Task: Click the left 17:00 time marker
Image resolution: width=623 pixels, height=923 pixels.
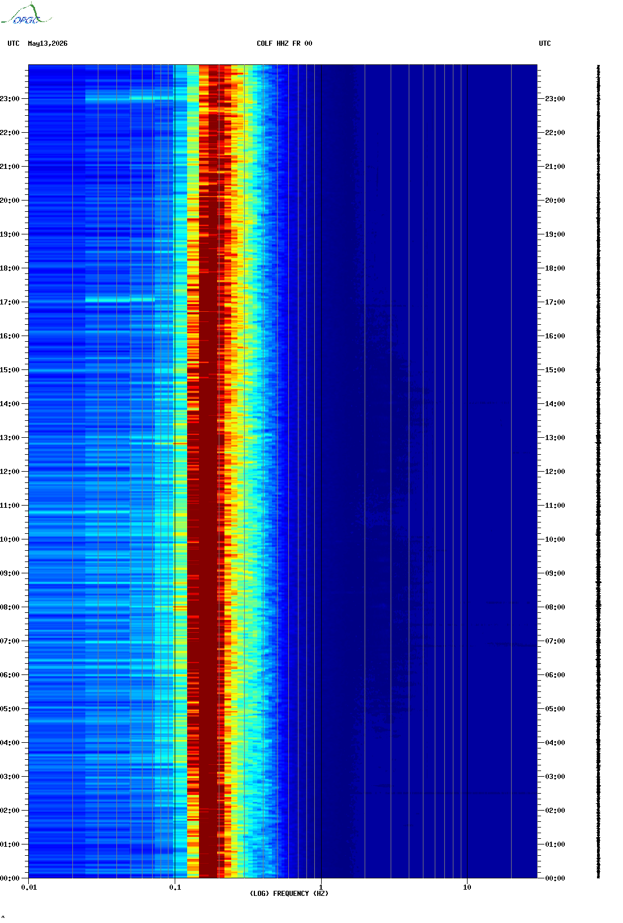Action: [x=10, y=302]
